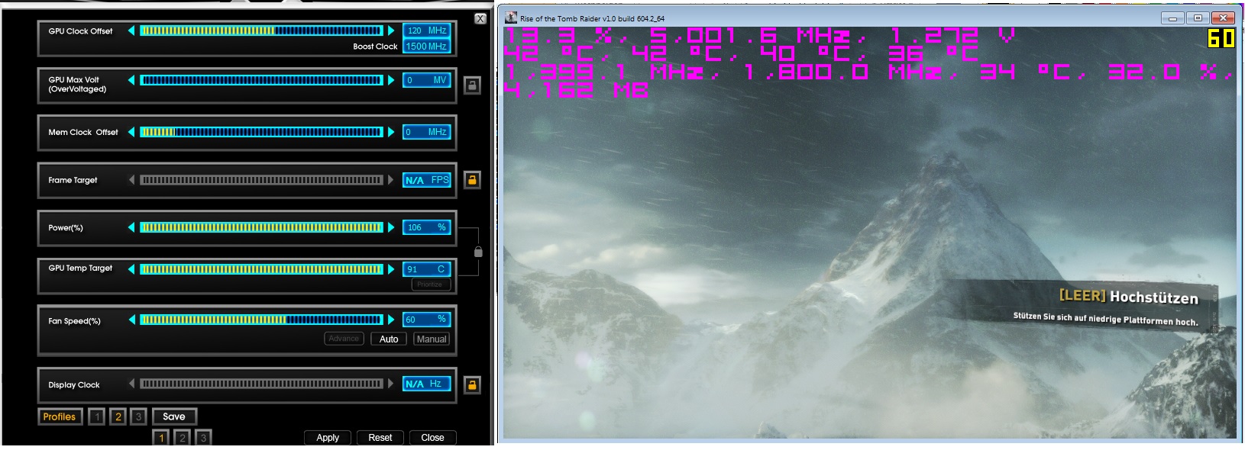Screen dimensions: 1245x450
Task: Increase Fan Speed(%) with right arrow
Action: point(391,320)
